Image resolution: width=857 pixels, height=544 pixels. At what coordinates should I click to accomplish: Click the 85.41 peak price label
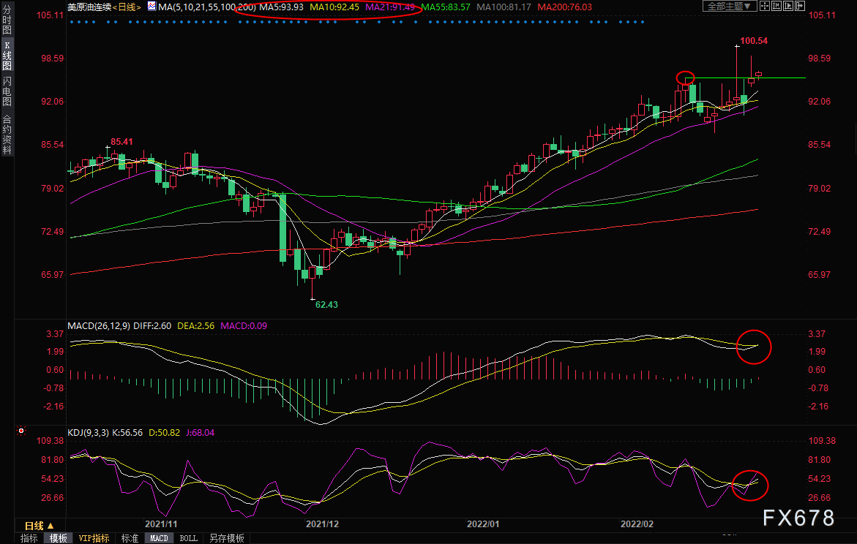[122, 141]
